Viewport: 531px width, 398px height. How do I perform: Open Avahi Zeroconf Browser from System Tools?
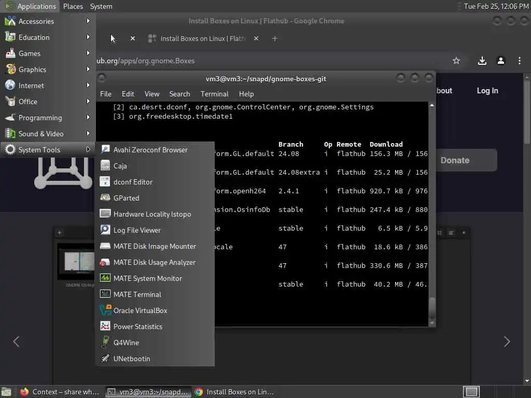(x=155, y=150)
